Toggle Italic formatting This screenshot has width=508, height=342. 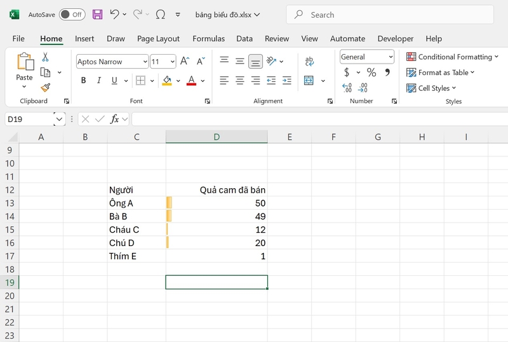pyautogui.click(x=99, y=81)
